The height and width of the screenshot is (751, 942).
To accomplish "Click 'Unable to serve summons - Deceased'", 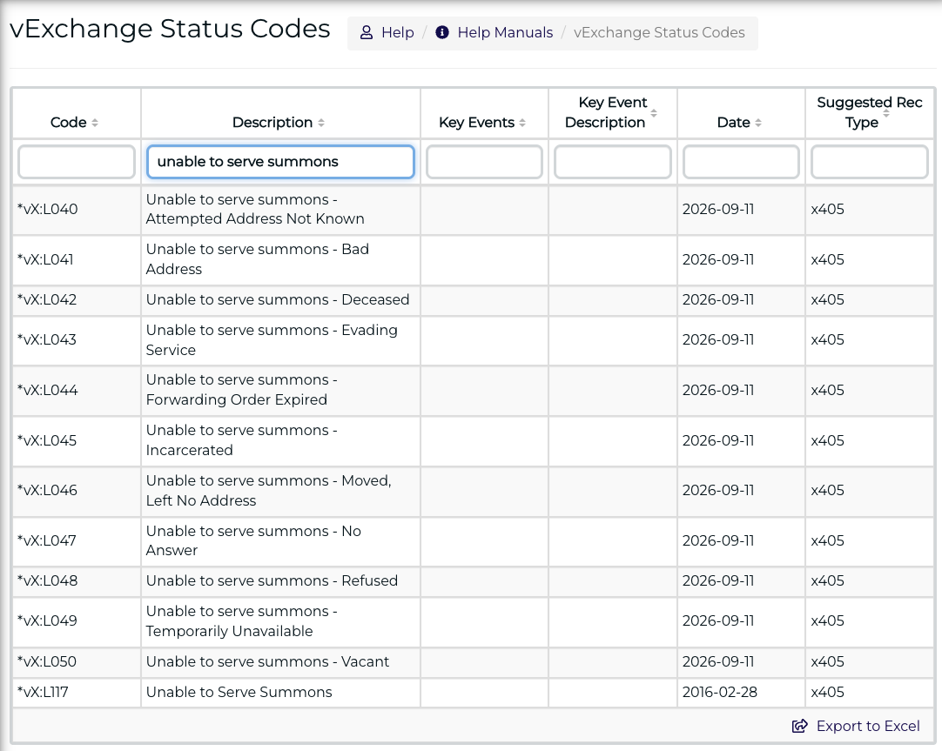I will pyautogui.click(x=278, y=299).
